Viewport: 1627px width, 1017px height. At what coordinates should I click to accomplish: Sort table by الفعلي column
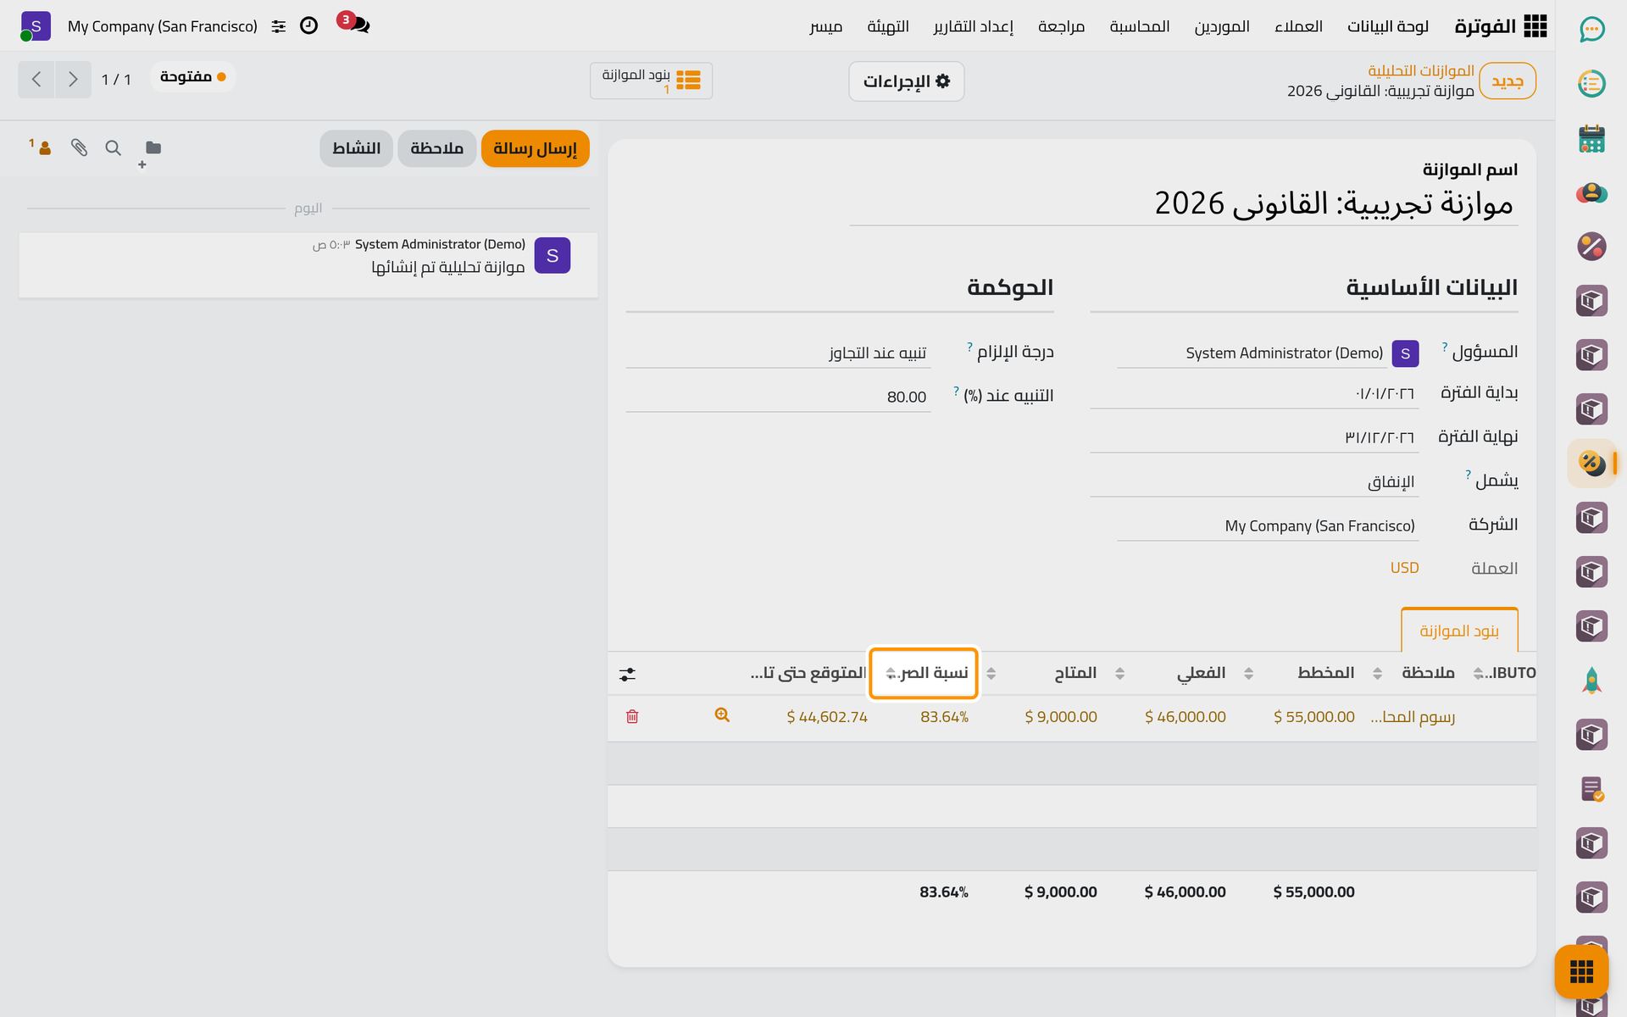click(x=1201, y=673)
